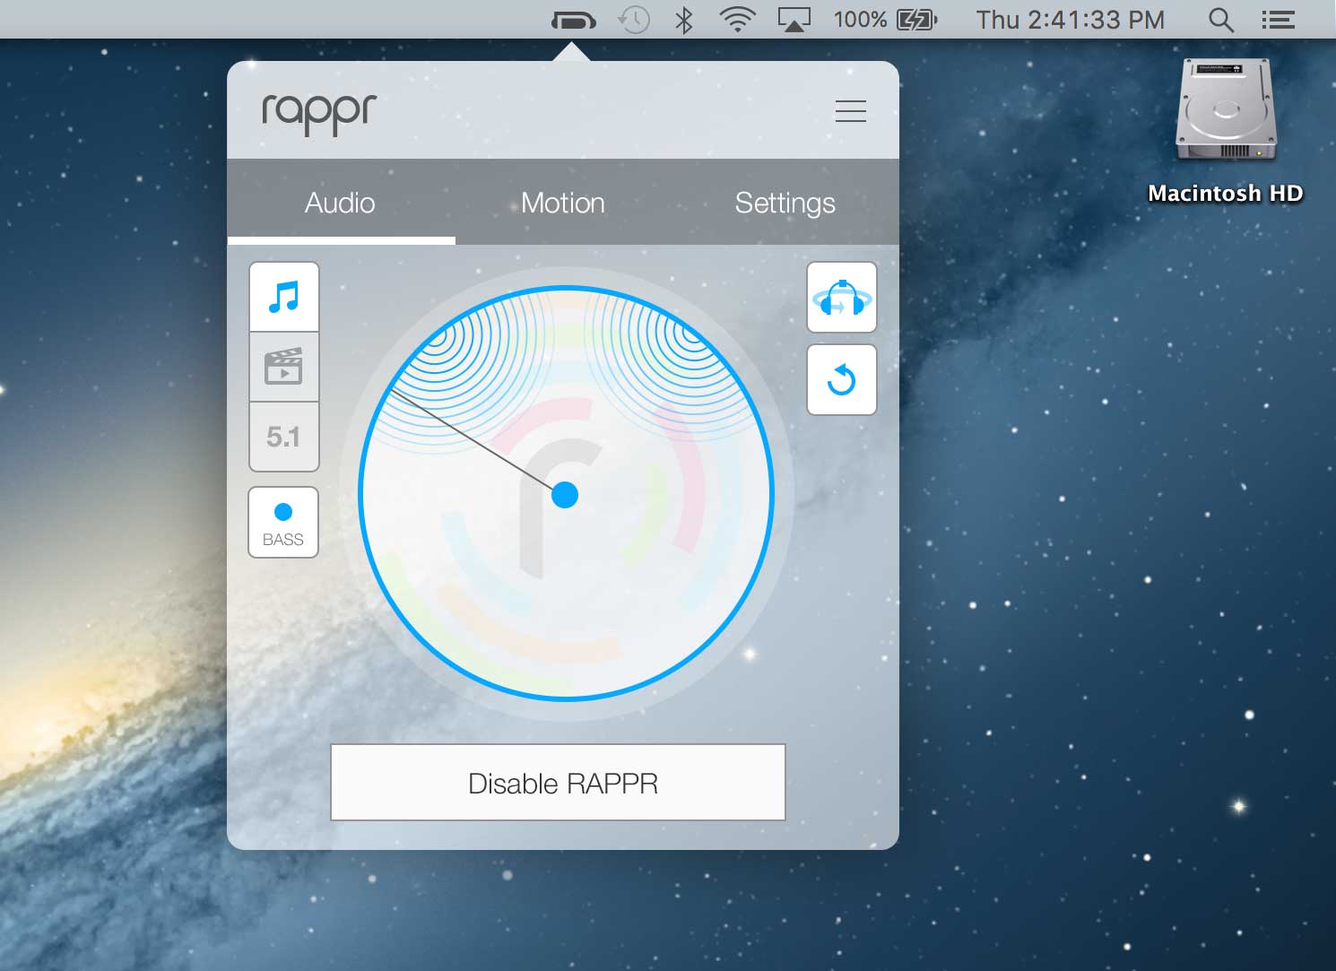Open the Motion tab

563,203
